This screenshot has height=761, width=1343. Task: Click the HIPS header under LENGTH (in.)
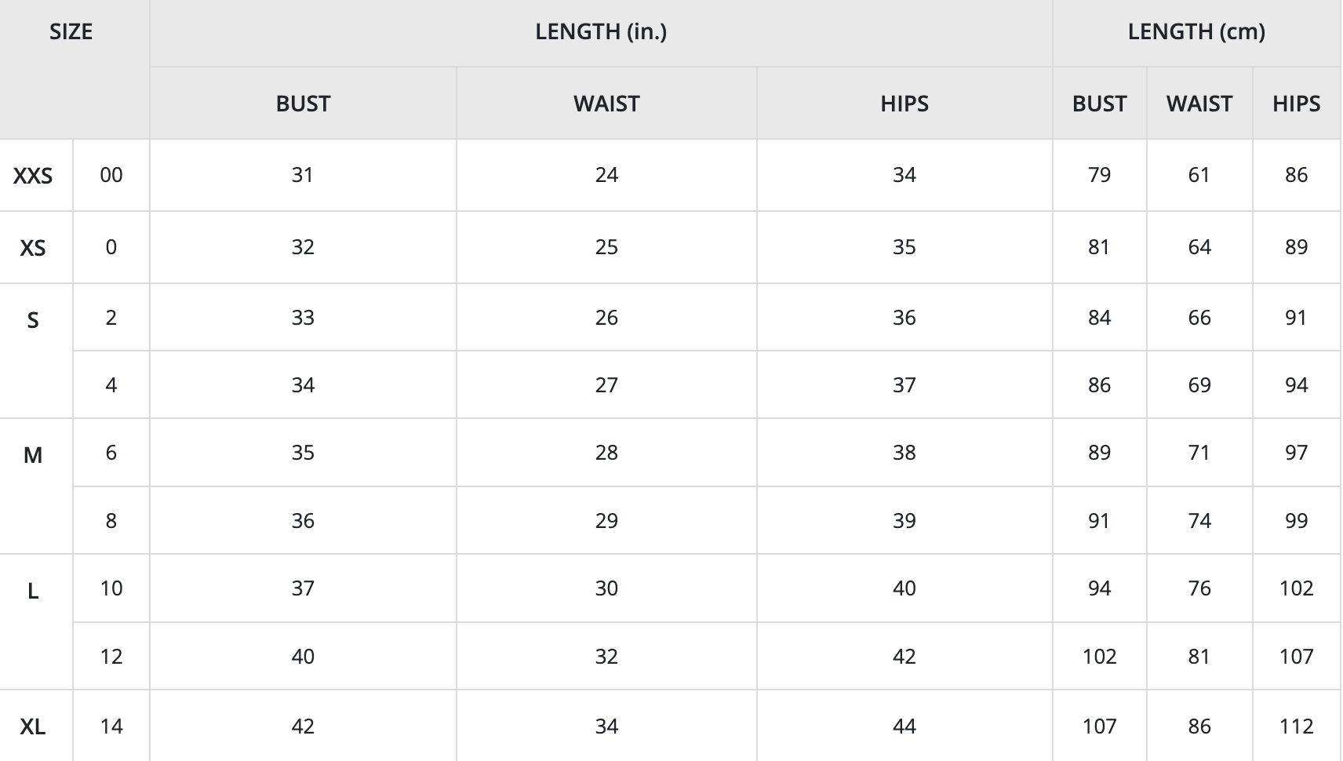pos(904,104)
